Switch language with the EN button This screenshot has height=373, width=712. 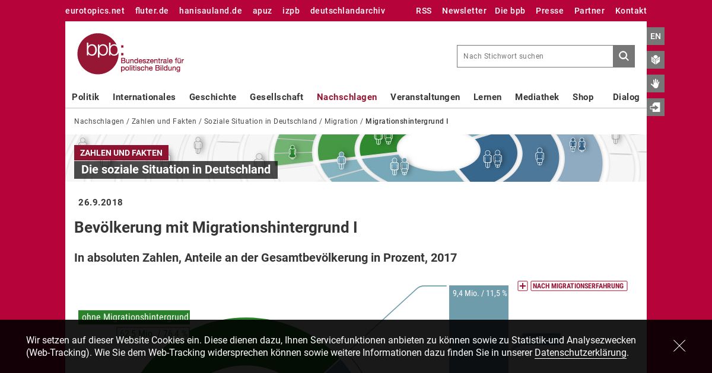tap(656, 36)
